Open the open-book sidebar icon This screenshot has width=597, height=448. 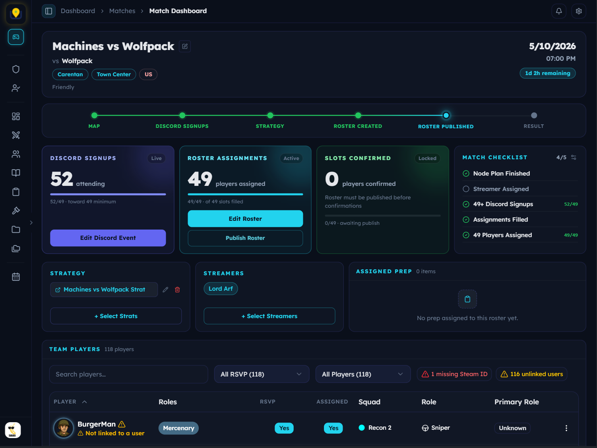16,173
